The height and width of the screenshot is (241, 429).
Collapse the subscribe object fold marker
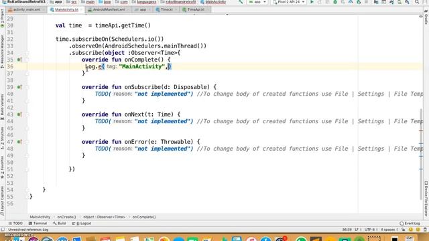click(27, 53)
